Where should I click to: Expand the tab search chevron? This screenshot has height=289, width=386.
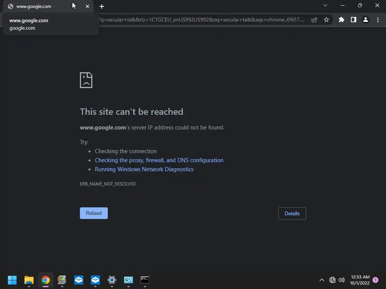tap(325, 5)
